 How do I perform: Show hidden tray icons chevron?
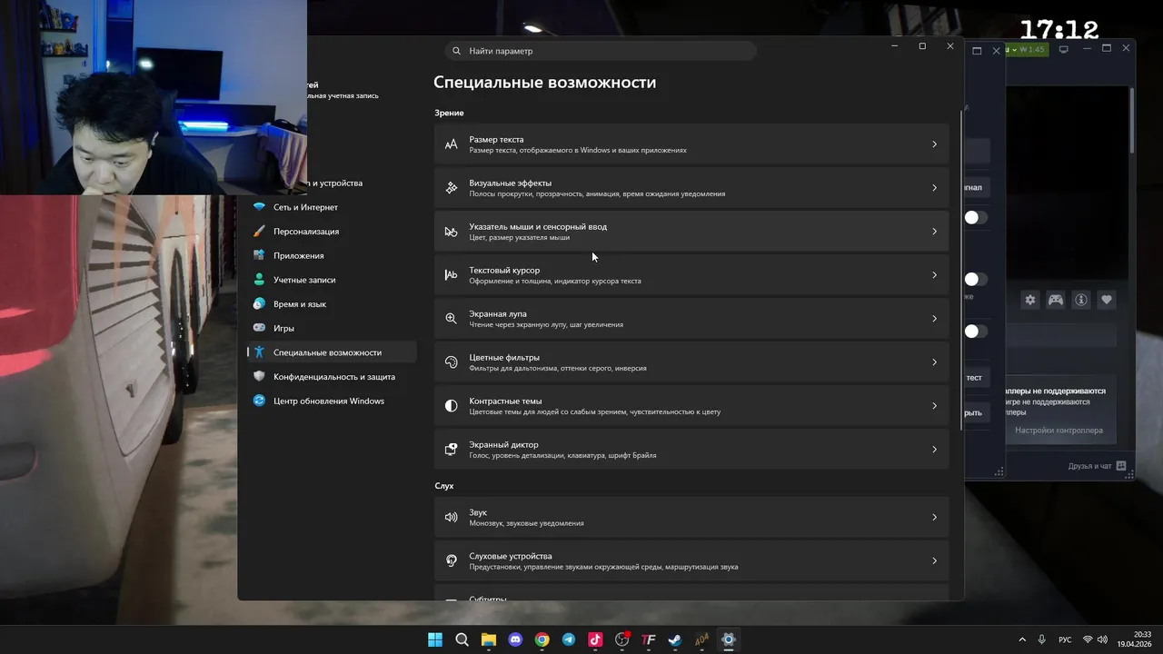tap(1022, 639)
